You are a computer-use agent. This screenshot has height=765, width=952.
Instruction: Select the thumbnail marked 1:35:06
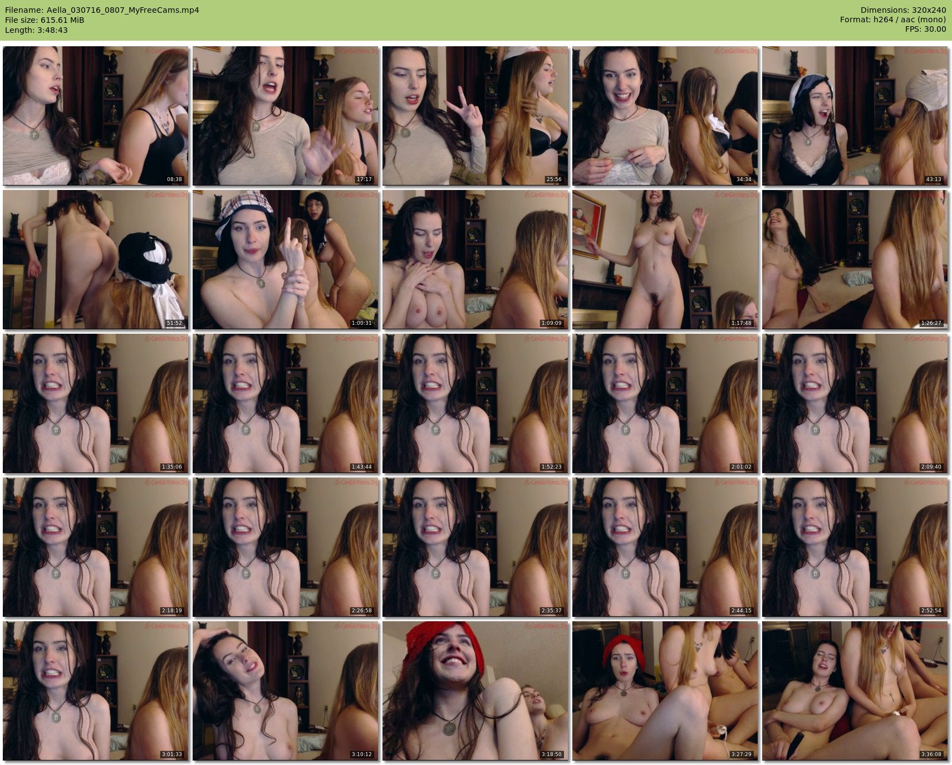coord(96,403)
